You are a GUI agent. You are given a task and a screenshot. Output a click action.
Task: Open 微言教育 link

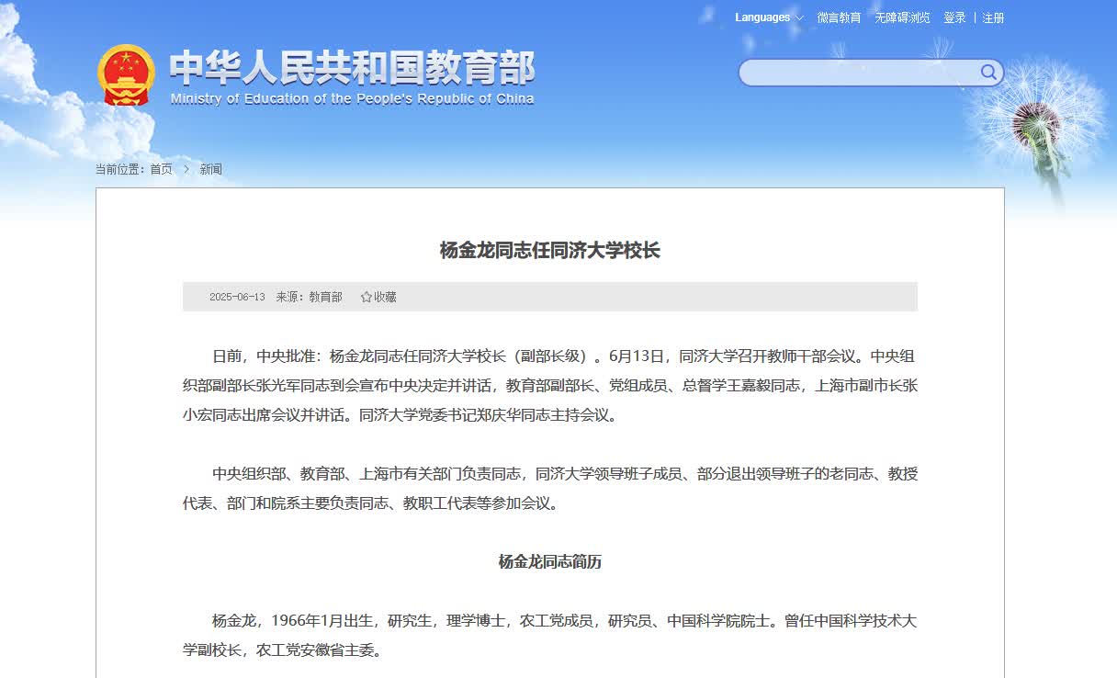click(x=840, y=17)
